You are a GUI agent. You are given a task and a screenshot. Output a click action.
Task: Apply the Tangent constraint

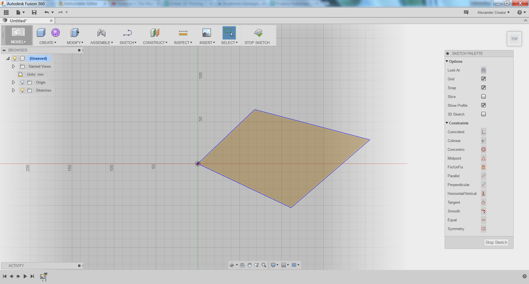click(484, 203)
